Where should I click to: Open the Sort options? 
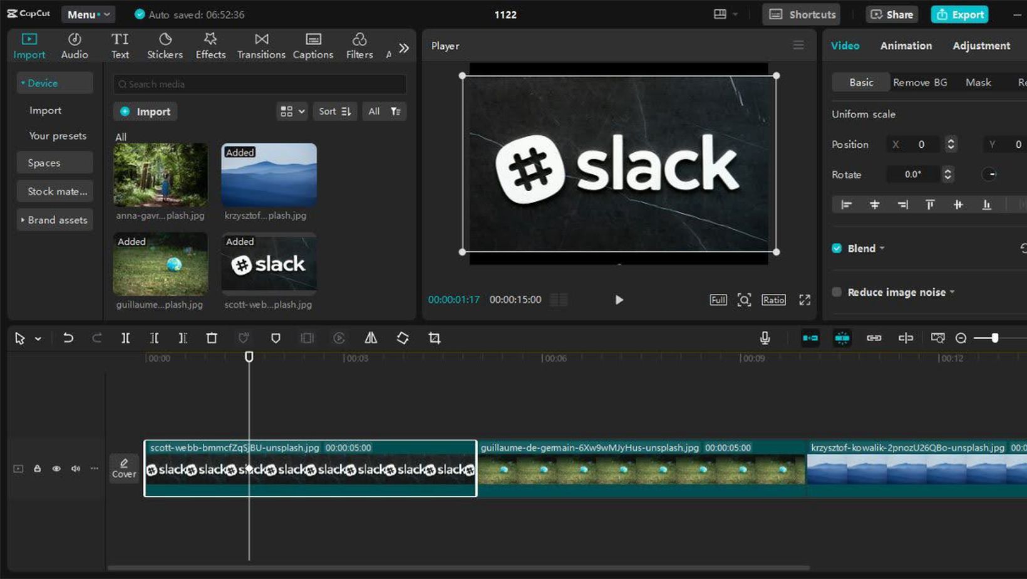click(334, 112)
